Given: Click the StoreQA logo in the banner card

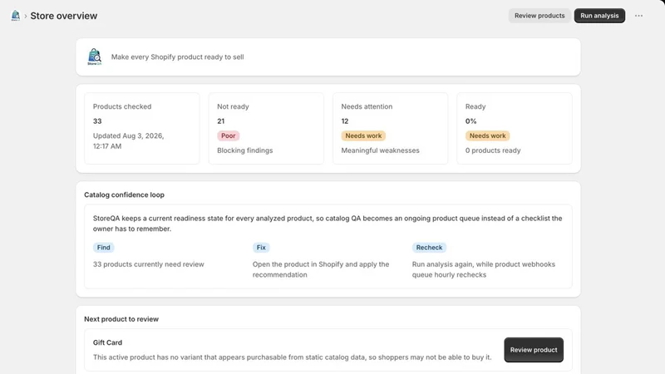Looking at the screenshot, I should tap(95, 57).
